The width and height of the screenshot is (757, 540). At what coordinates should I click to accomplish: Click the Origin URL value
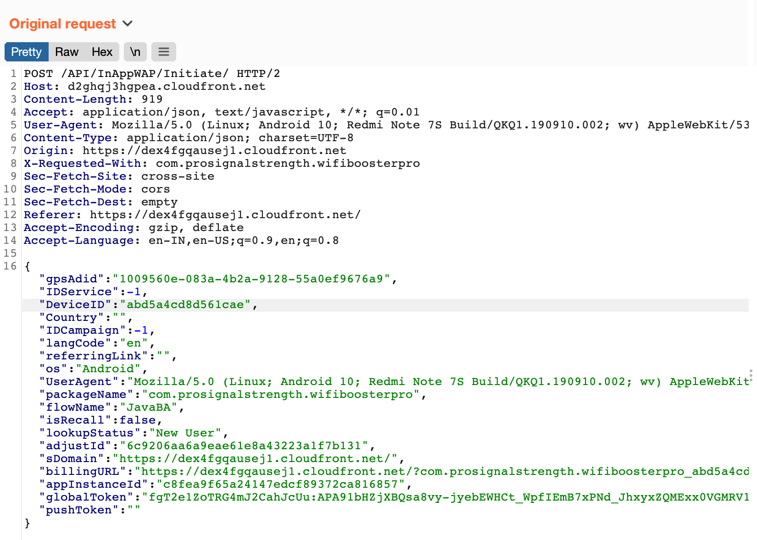click(x=214, y=151)
